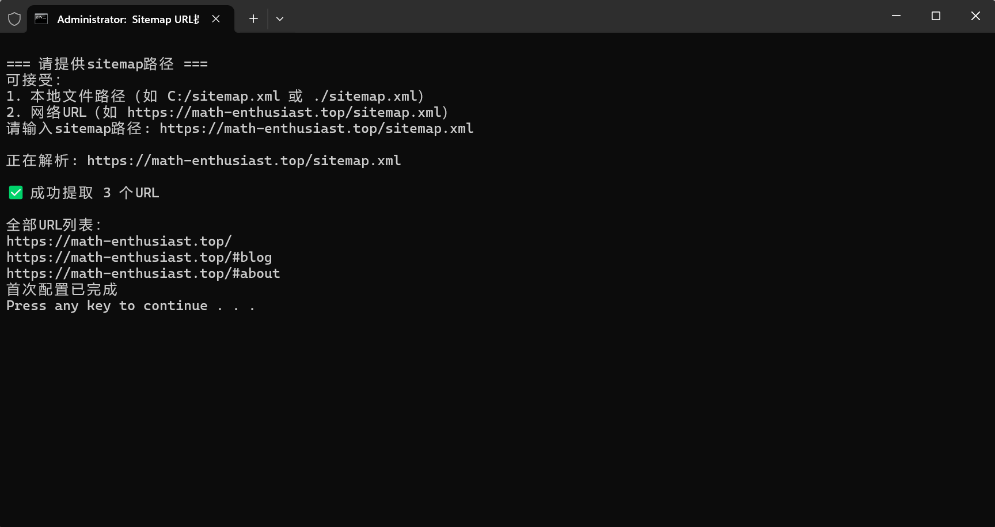The image size is (995, 527).
Task: Click the administrator shield icon
Action: point(14,19)
